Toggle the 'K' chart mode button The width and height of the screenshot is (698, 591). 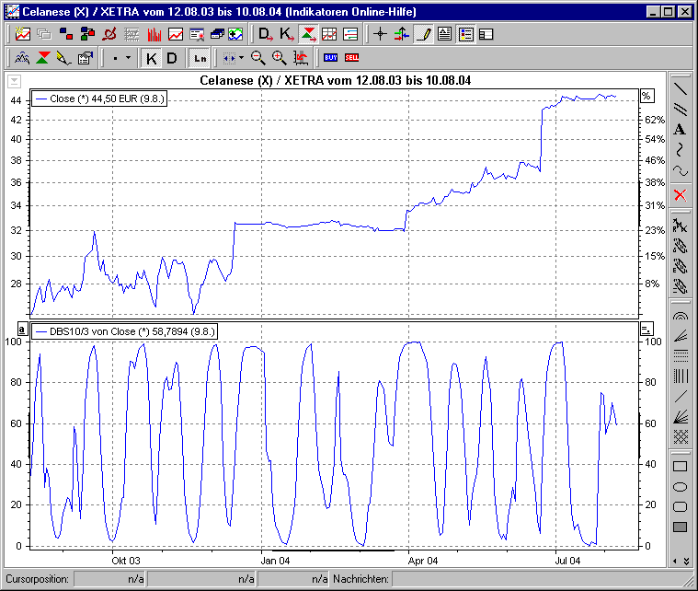[x=152, y=58]
